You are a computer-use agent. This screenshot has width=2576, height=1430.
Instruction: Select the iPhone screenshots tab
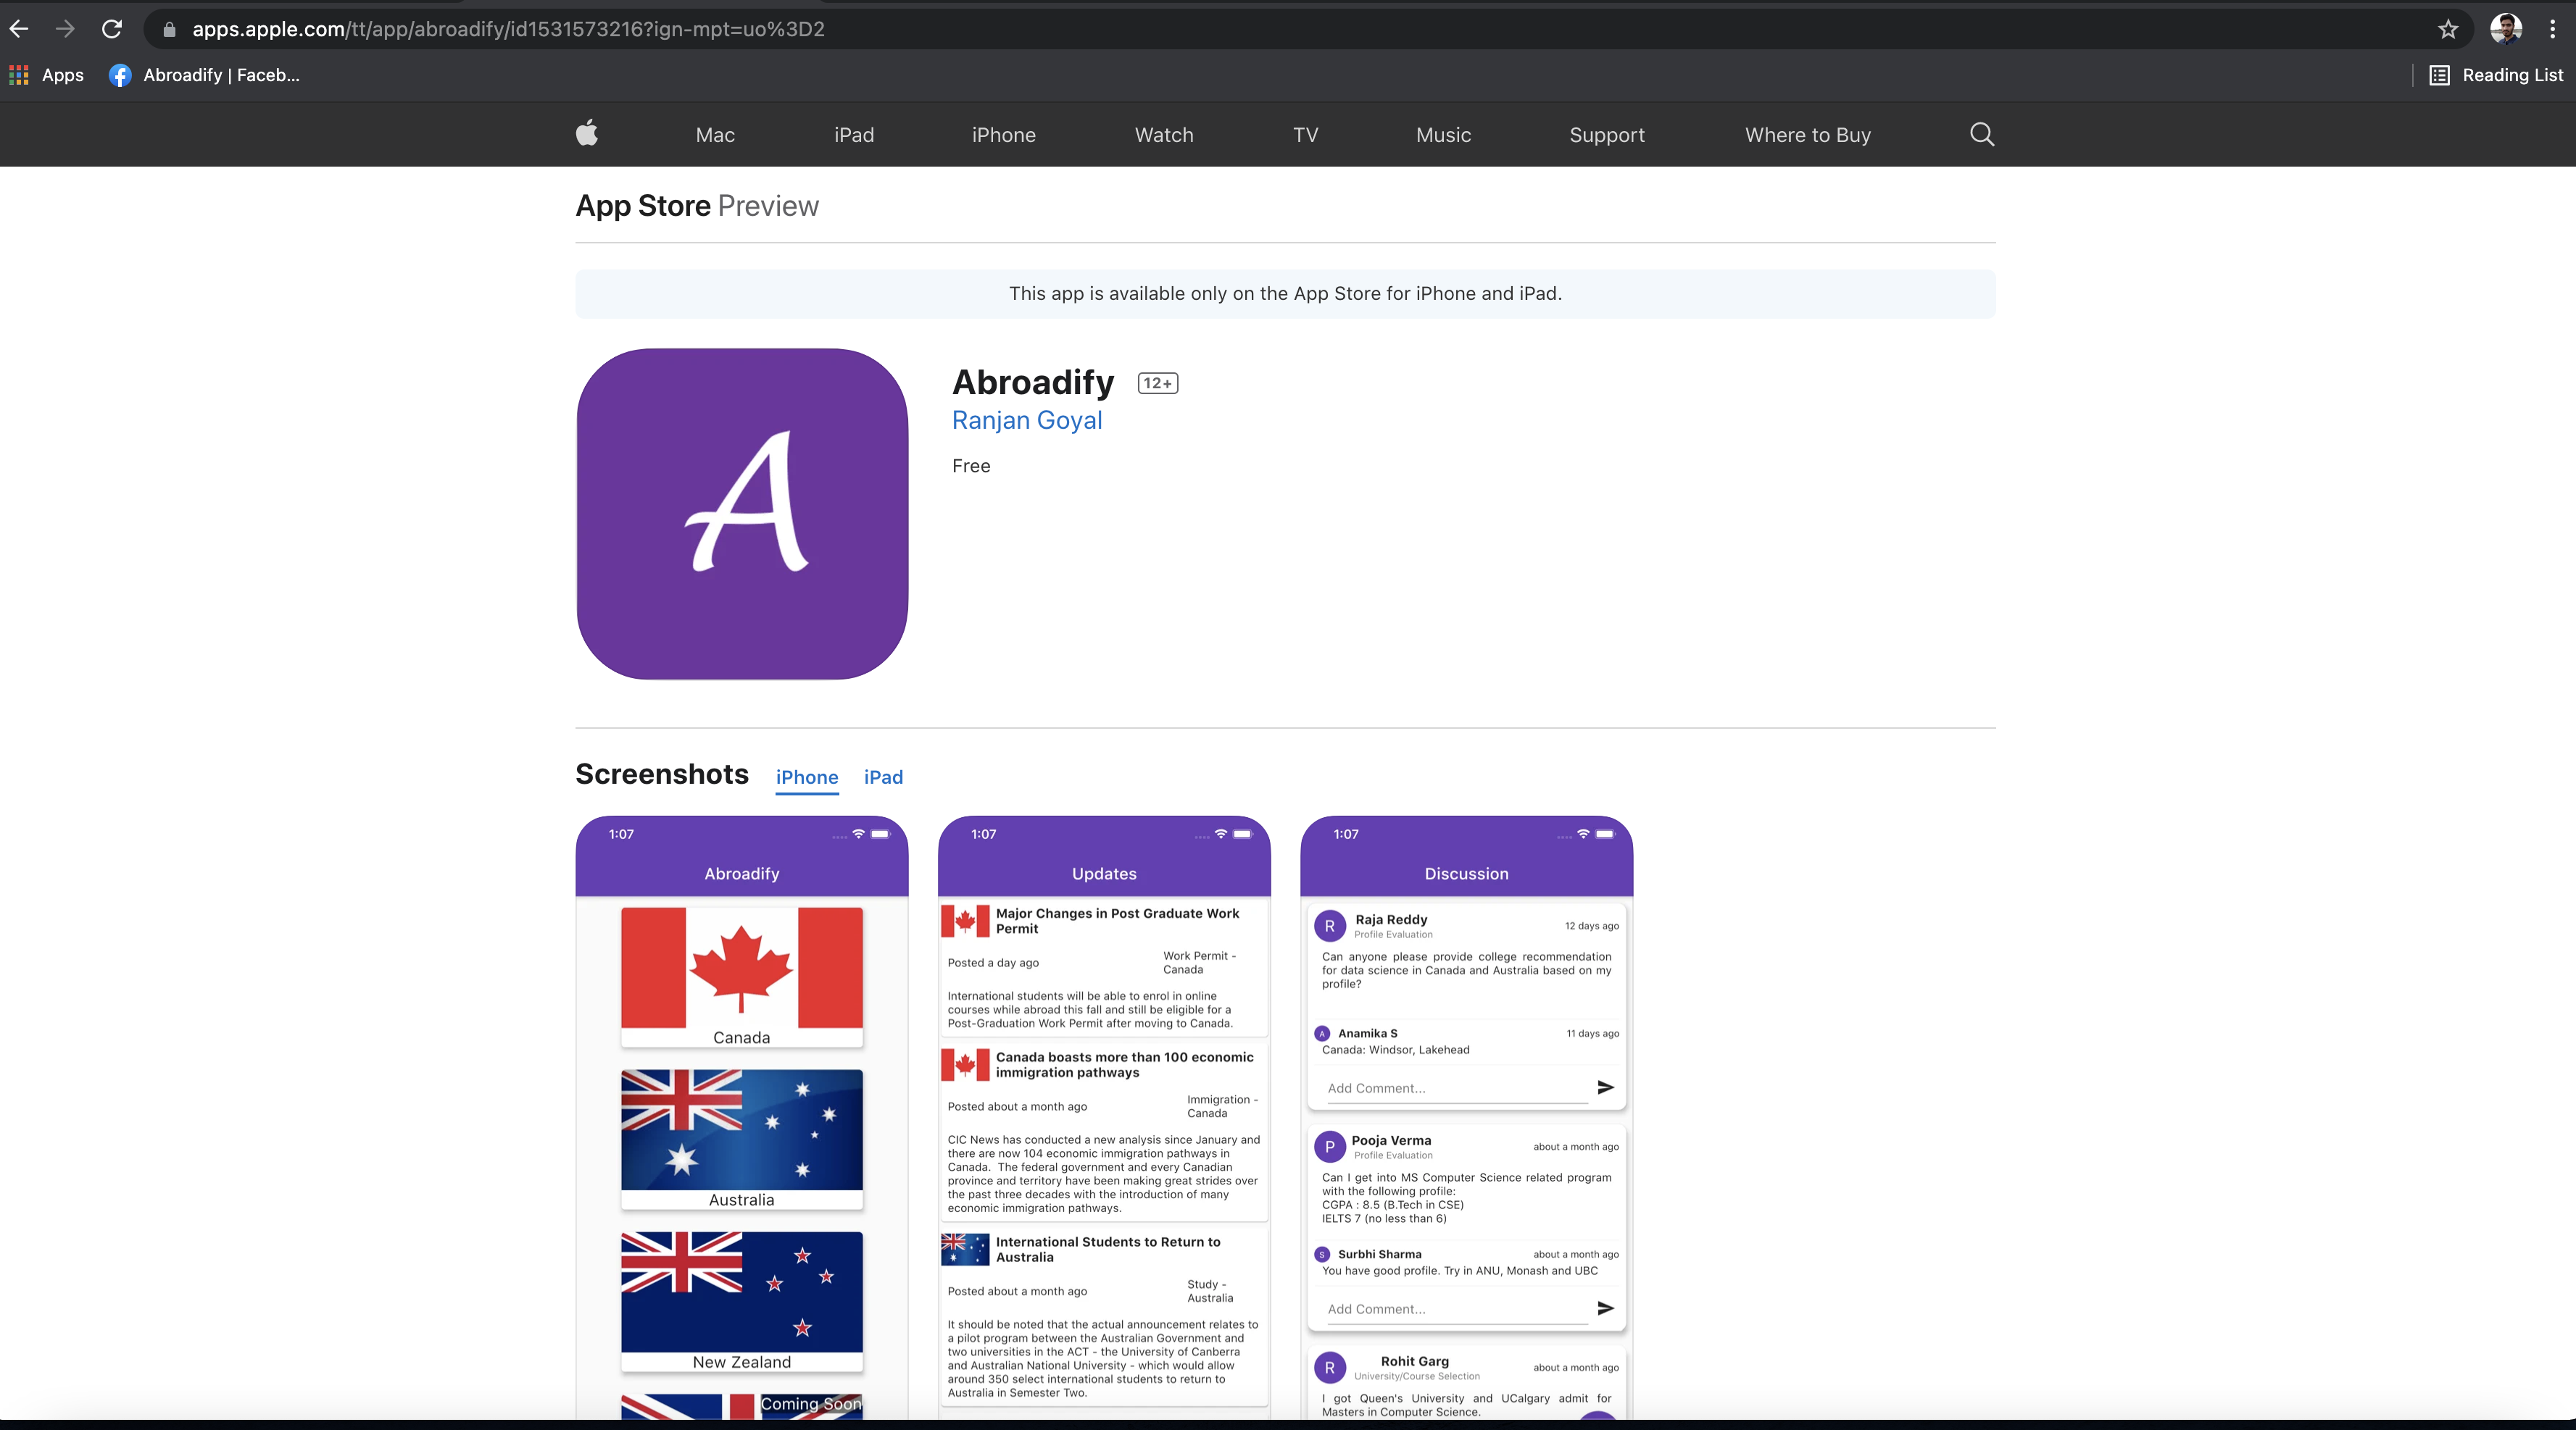[x=807, y=777]
